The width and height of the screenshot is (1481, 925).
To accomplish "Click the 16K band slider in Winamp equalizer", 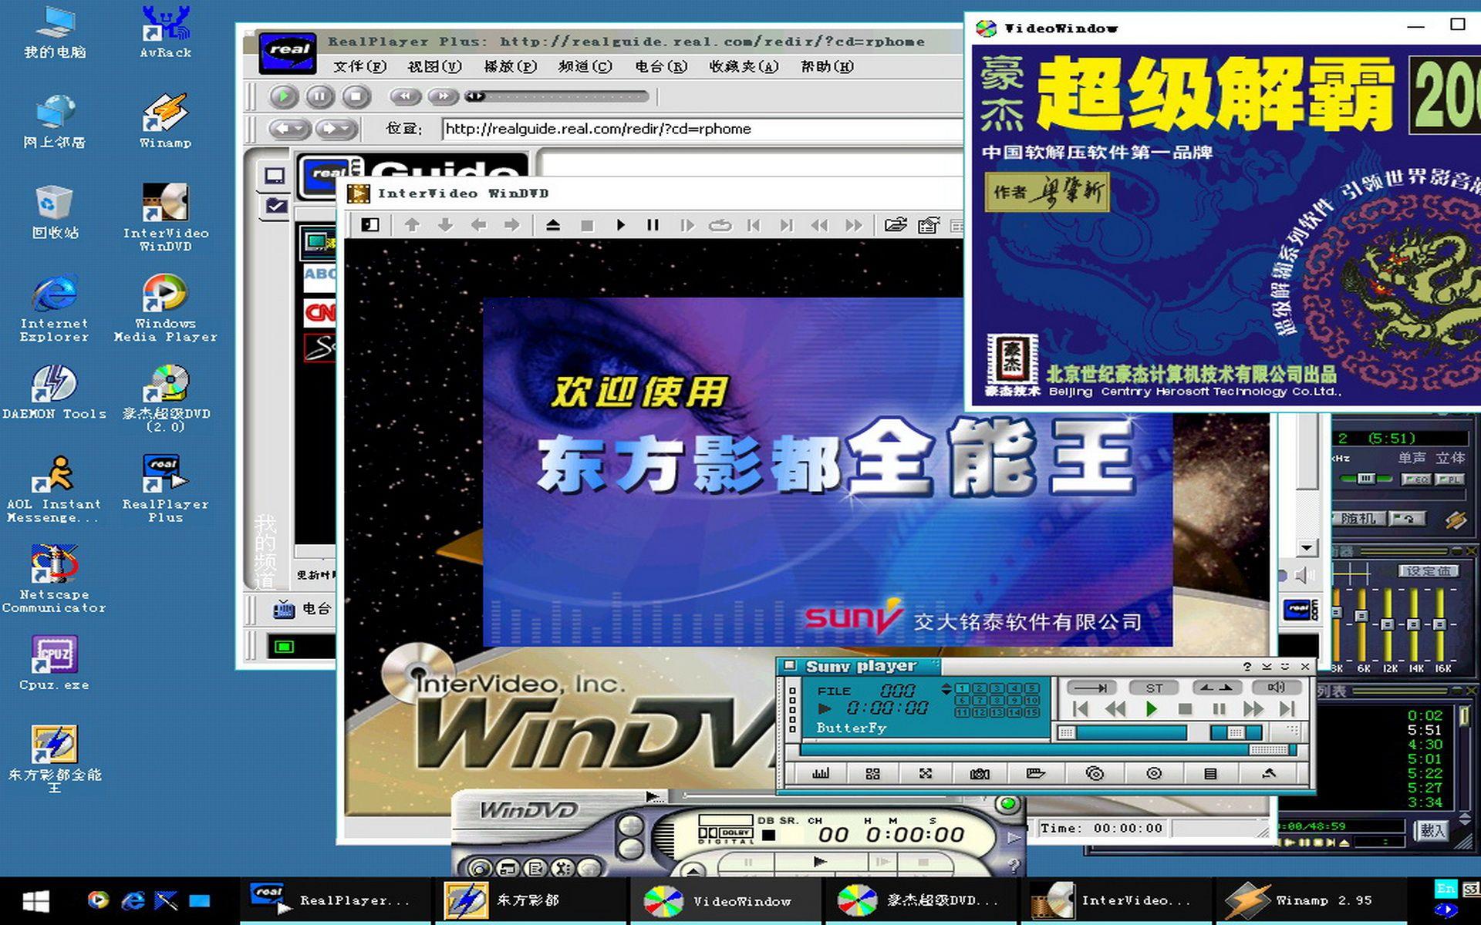I will click(x=1440, y=623).
